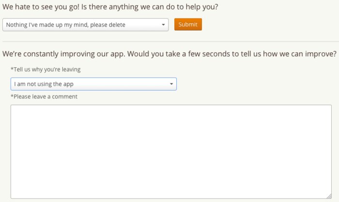Viewport: 339px width, 202px height.
Task: Expand the 'I am not using the app' dropdown
Action: [93, 84]
